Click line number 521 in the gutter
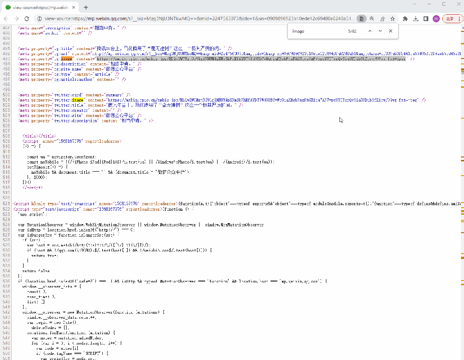The image size is (464, 360). (x=6, y=204)
